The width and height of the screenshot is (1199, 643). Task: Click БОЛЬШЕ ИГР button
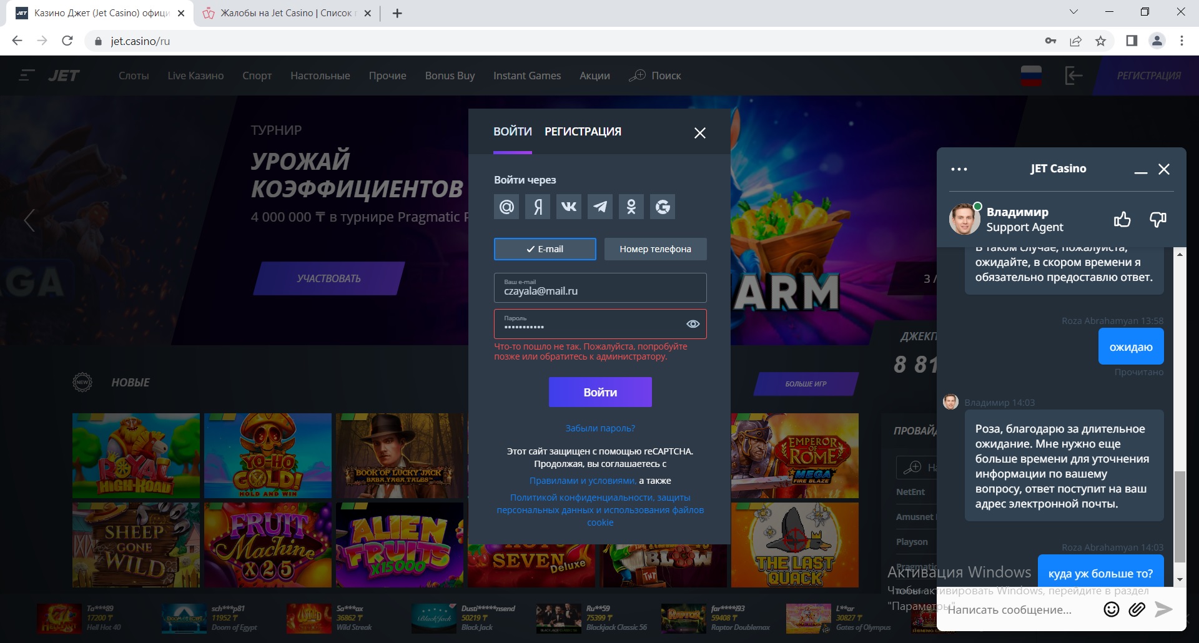(806, 384)
